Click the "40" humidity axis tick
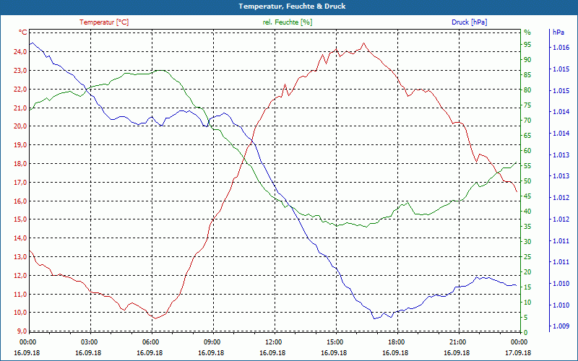578x361 pixels. [527, 212]
